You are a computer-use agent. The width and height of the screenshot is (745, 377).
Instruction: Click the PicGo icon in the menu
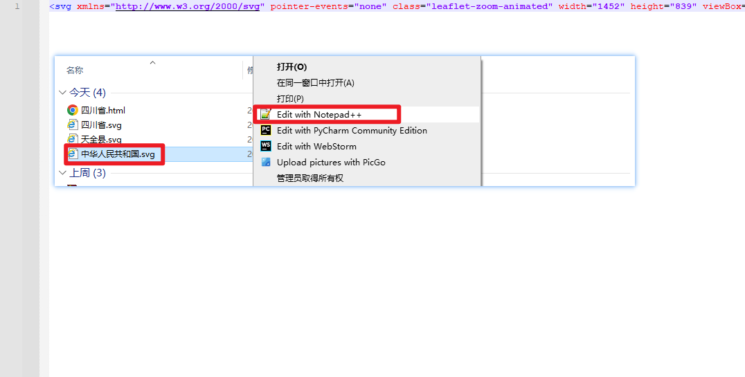click(x=266, y=162)
